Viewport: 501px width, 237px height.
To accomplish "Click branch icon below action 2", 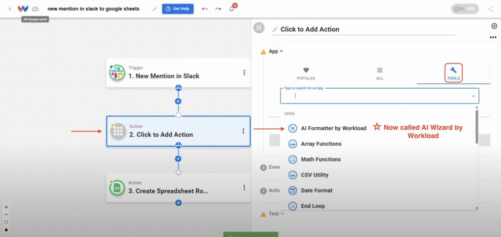I will point(178,145).
